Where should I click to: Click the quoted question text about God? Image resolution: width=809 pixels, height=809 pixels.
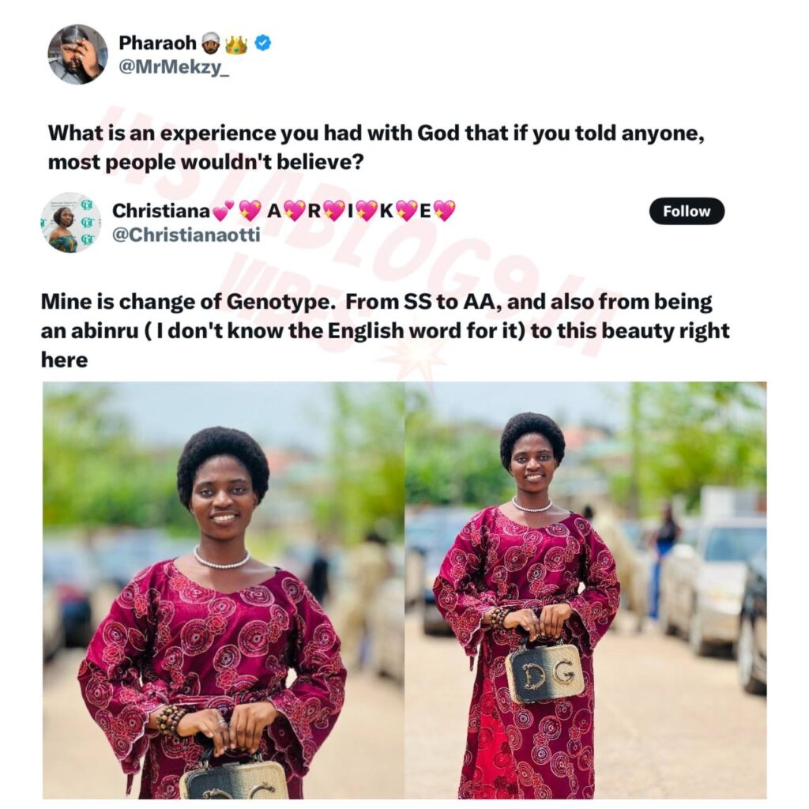pos(376,148)
